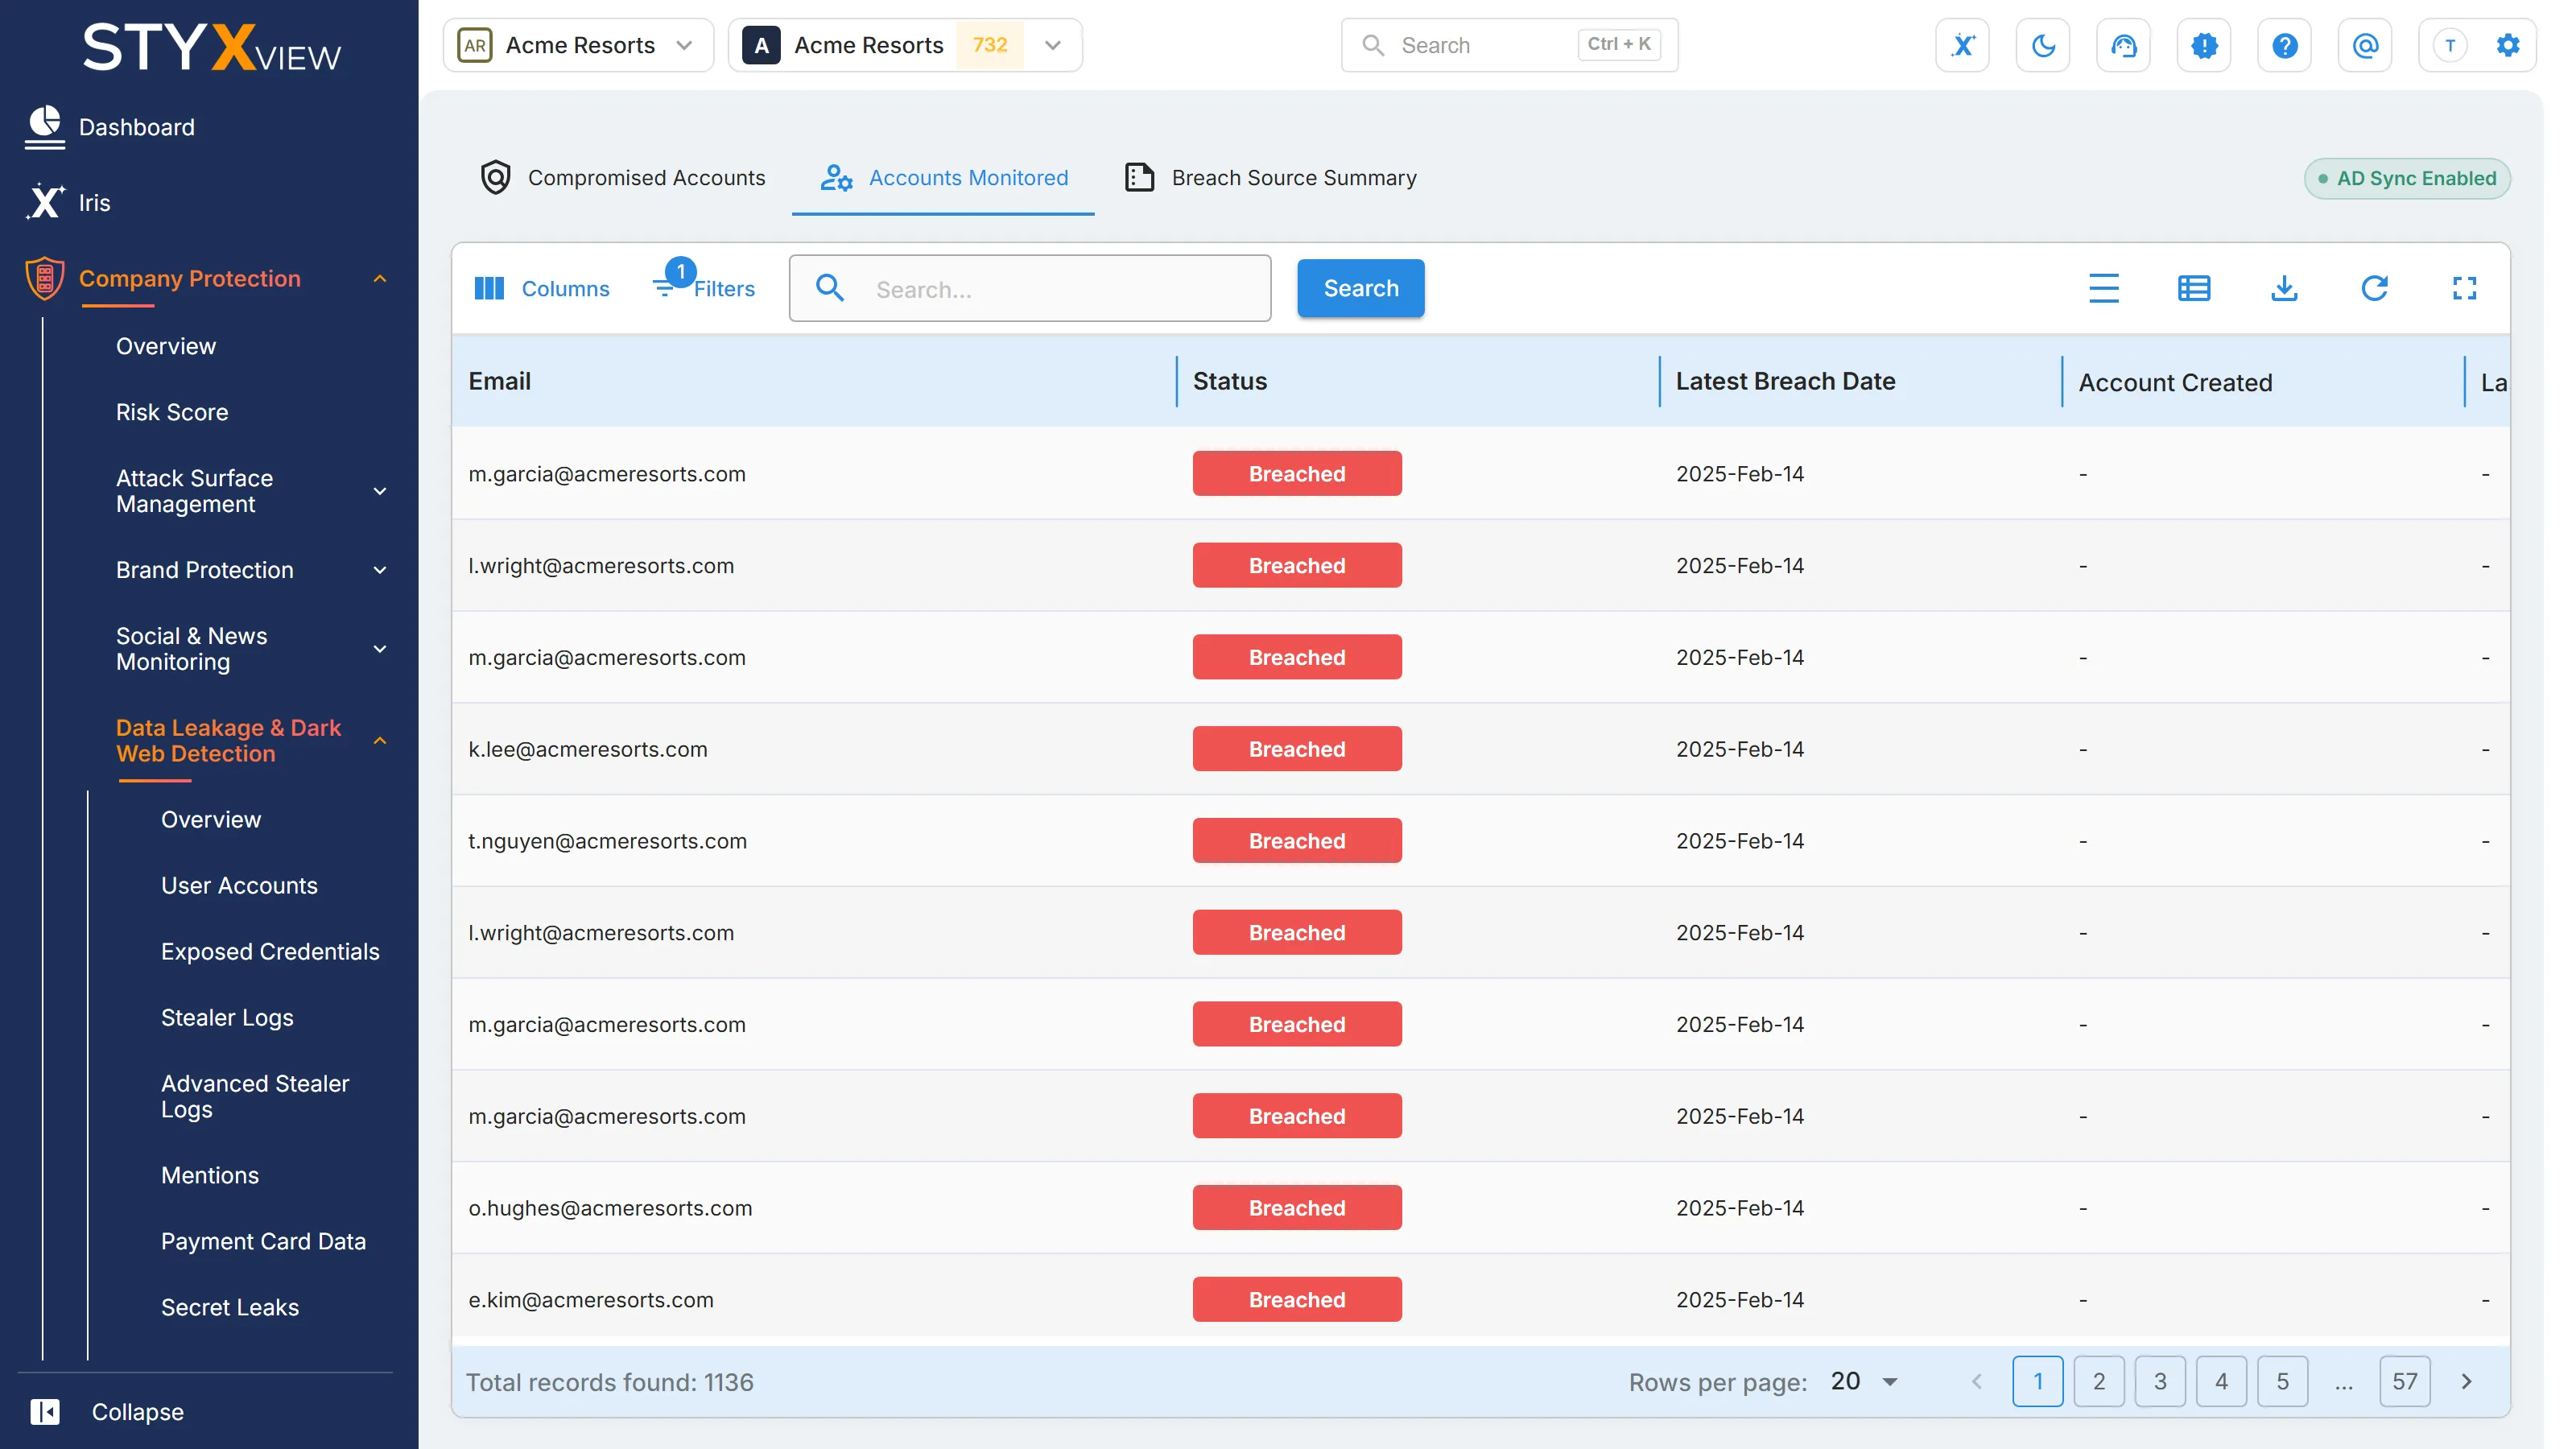Switch table to comfortable density lines icon
The width and height of the screenshot is (2576, 1449).
pos(2104,288)
